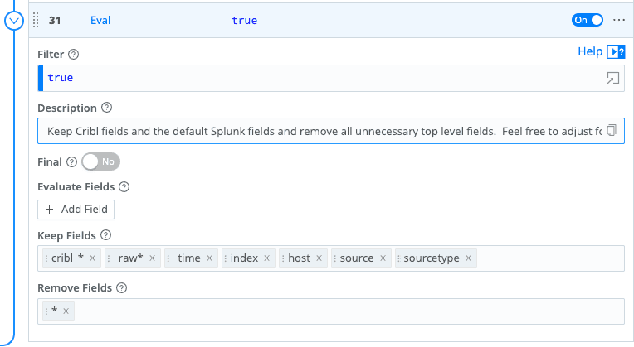Click the Evaluate Fields help icon
634x347 pixels.
pyautogui.click(x=124, y=187)
